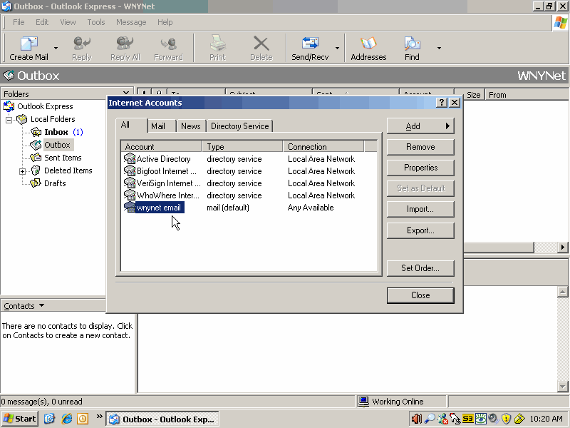Click the Reply toolbar icon
Screen dimensions: 570x428
click(82, 44)
